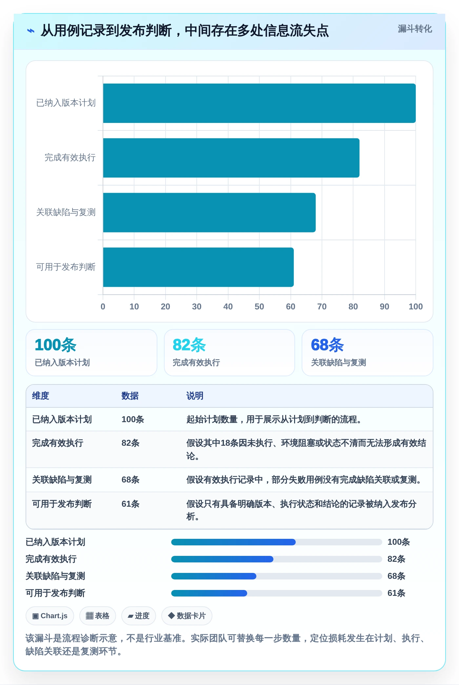Click the y-axis label 已纳入版本计划

click(66, 103)
